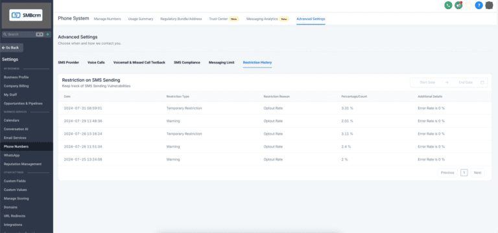Image resolution: width=498 pixels, height=233 pixels.
Task: Click the date 2024-07-31 08:59:01
Action: coord(83,108)
